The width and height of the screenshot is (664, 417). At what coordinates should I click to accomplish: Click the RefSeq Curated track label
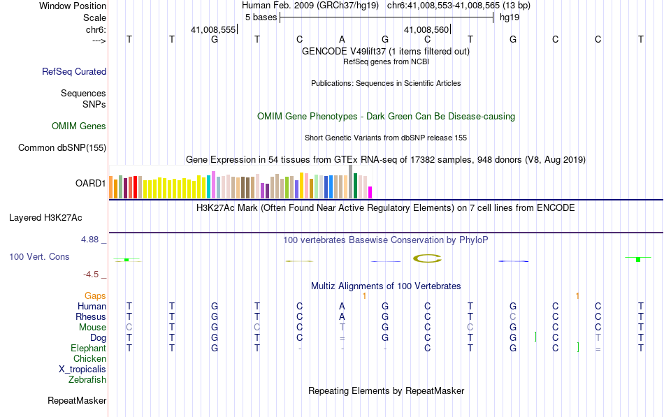point(74,71)
